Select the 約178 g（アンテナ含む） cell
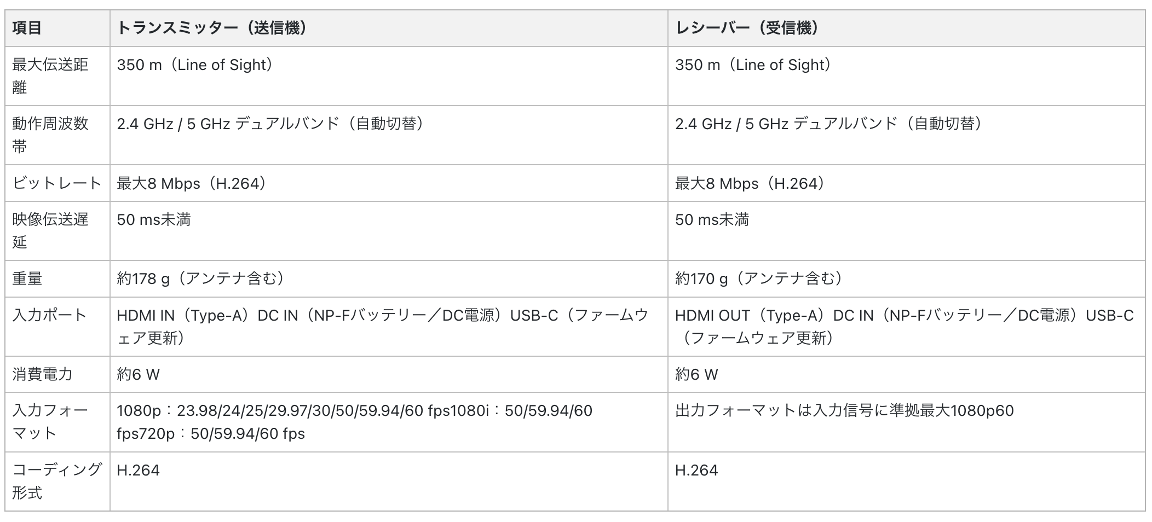Screen dimensions: 1152x522 click(389, 279)
